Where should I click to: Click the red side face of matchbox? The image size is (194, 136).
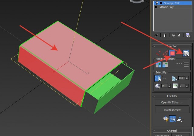click(52, 77)
